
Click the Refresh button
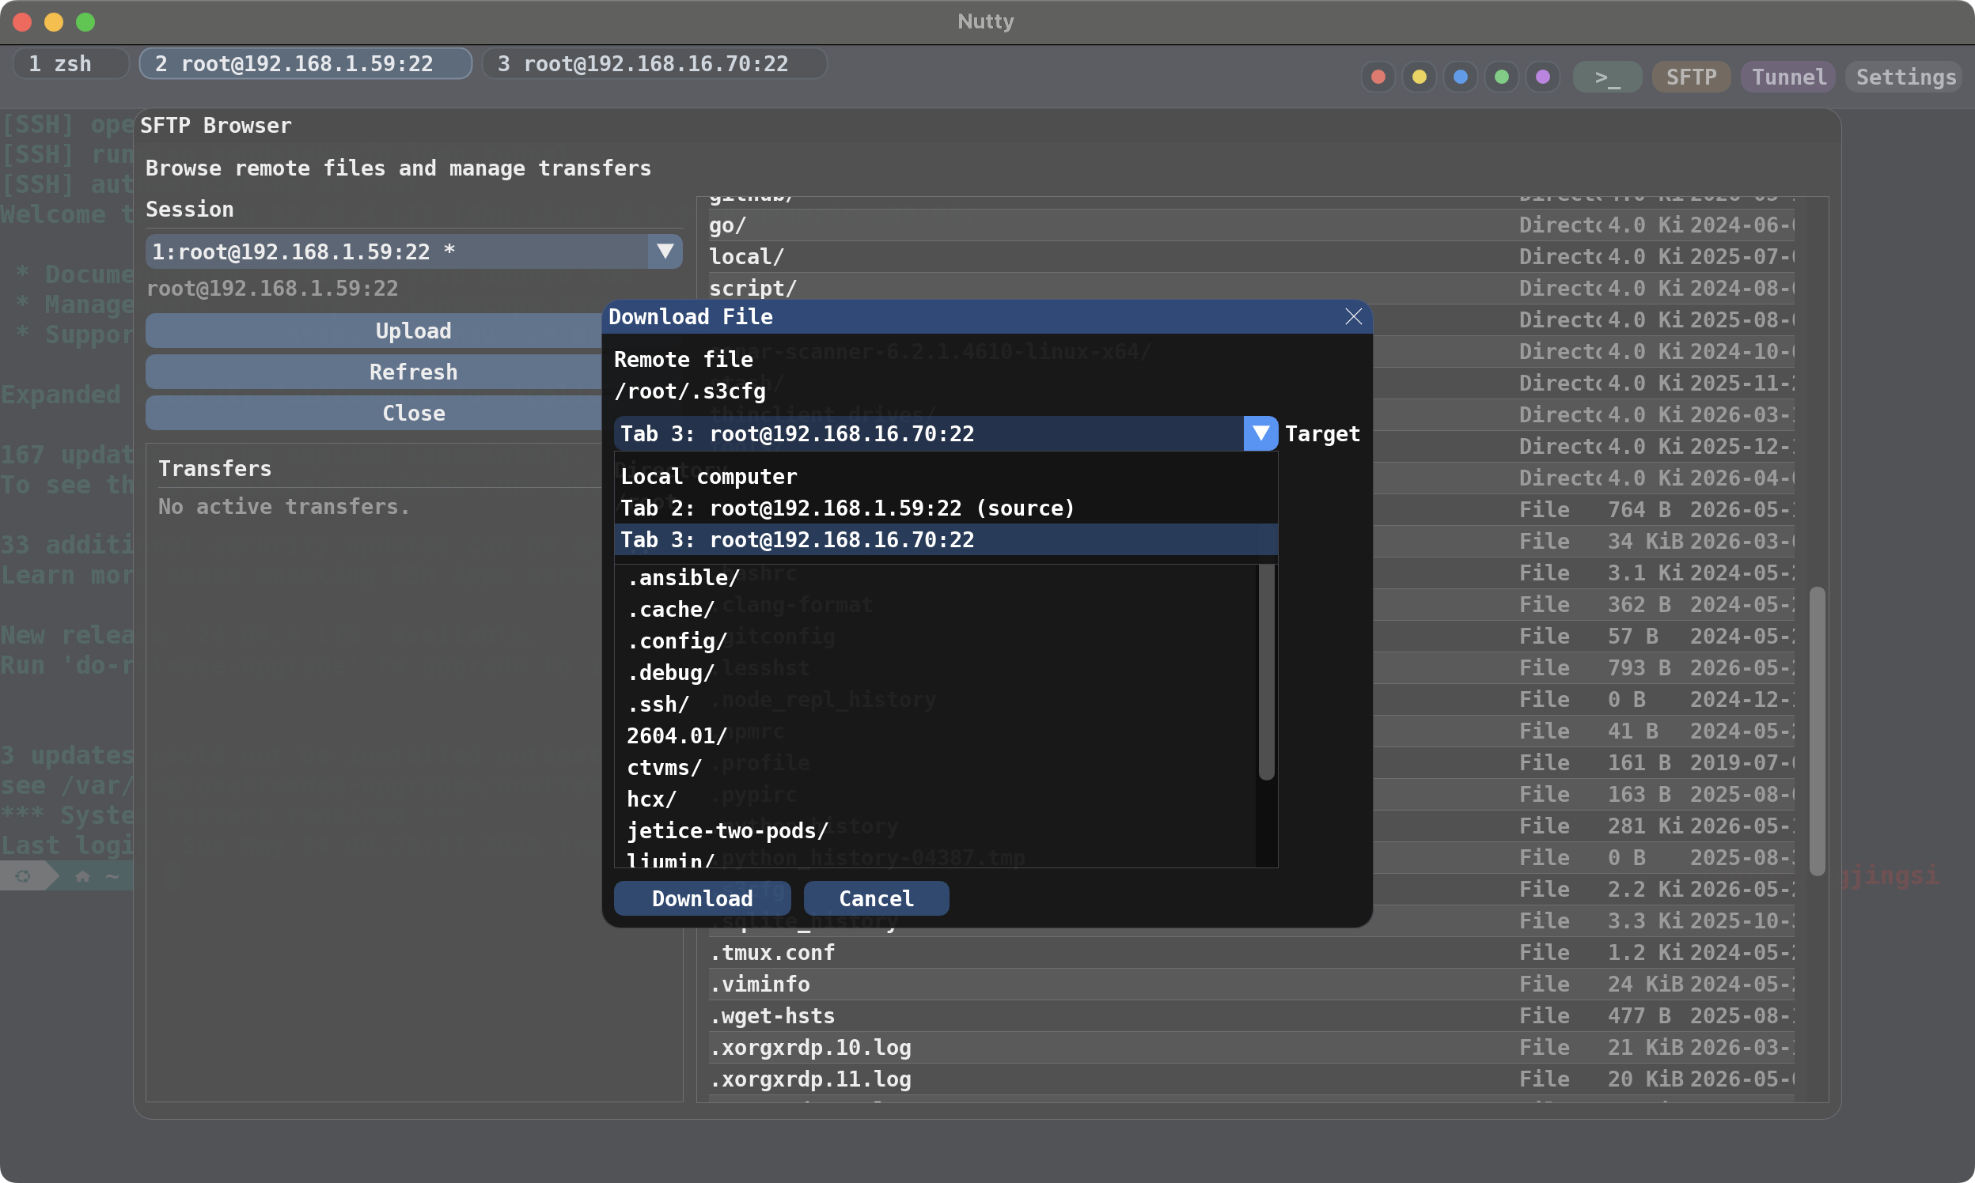click(413, 372)
